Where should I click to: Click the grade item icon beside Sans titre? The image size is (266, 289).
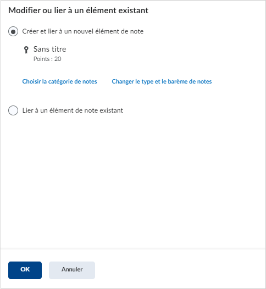tap(26, 50)
